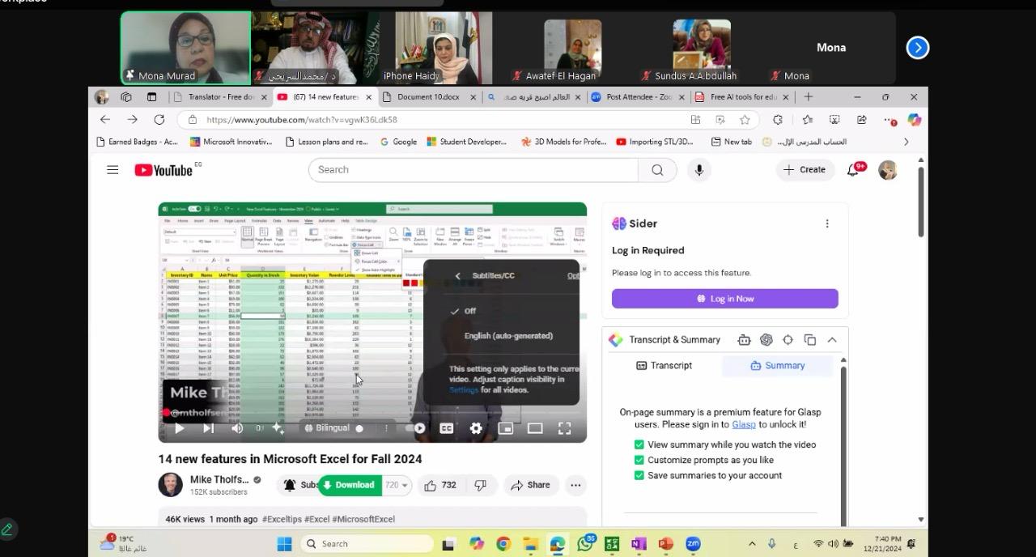Open YouTube notifications bell
Image resolution: width=1036 pixels, height=557 pixels.
[x=853, y=170]
